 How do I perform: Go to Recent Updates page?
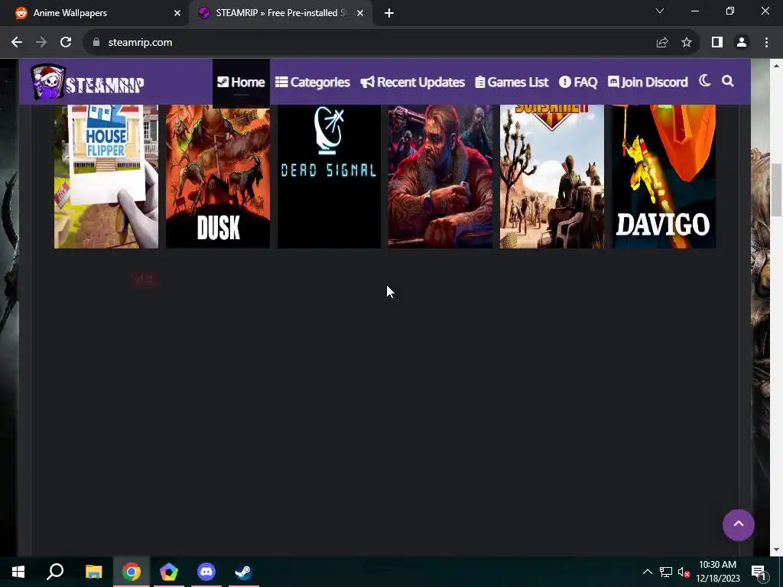pos(412,82)
